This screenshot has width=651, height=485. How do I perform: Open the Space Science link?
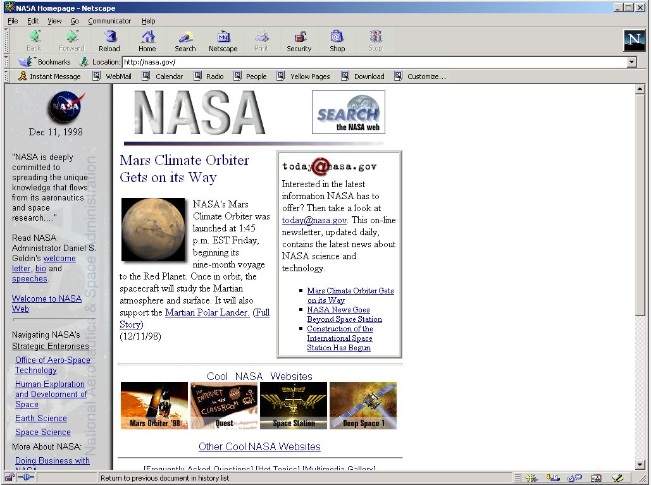pos(43,433)
